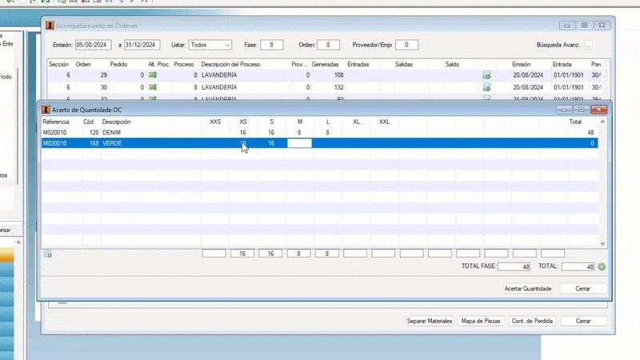Click the M total box under the grid
The width and height of the screenshot is (640, 360).
pos(298,254)
